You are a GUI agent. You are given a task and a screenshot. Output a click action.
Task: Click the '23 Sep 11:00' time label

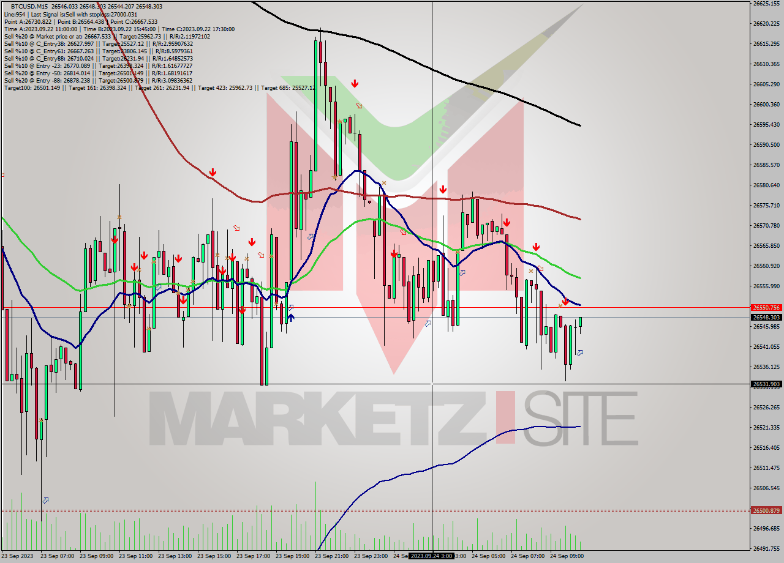pyautogui.click(x=135, y=556)
